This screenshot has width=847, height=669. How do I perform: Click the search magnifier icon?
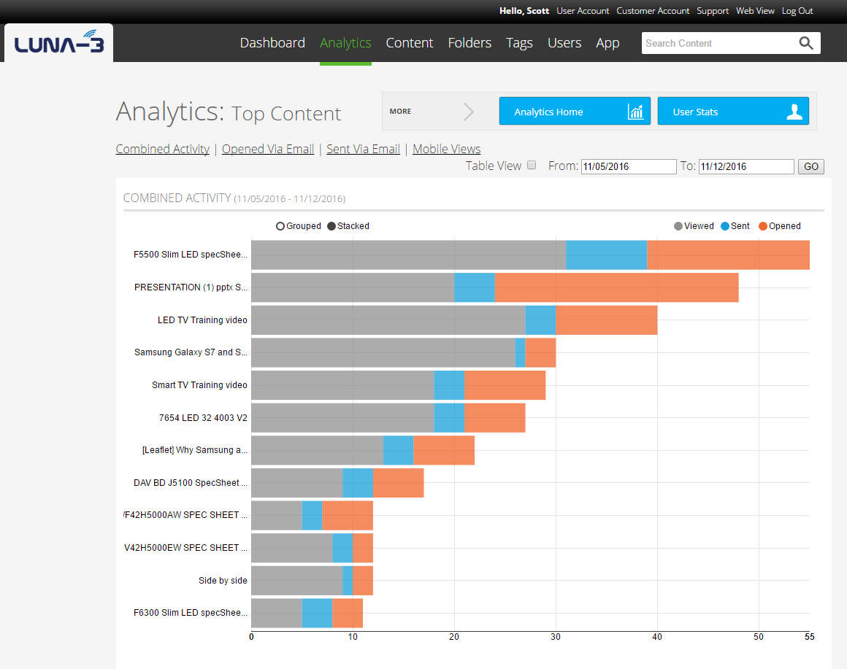click(x=806, y=43)
